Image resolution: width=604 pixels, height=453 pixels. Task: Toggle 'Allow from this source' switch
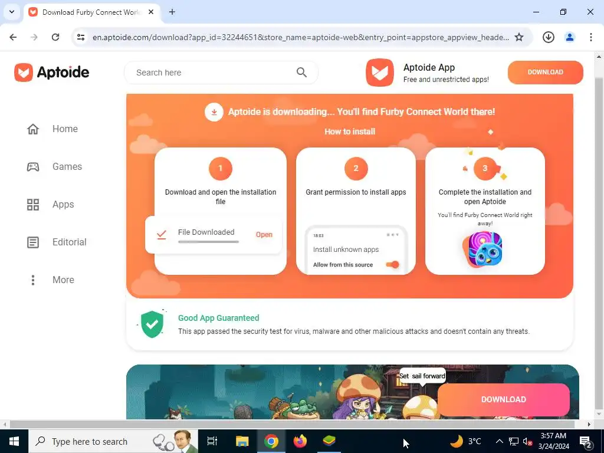coord(393,265)
